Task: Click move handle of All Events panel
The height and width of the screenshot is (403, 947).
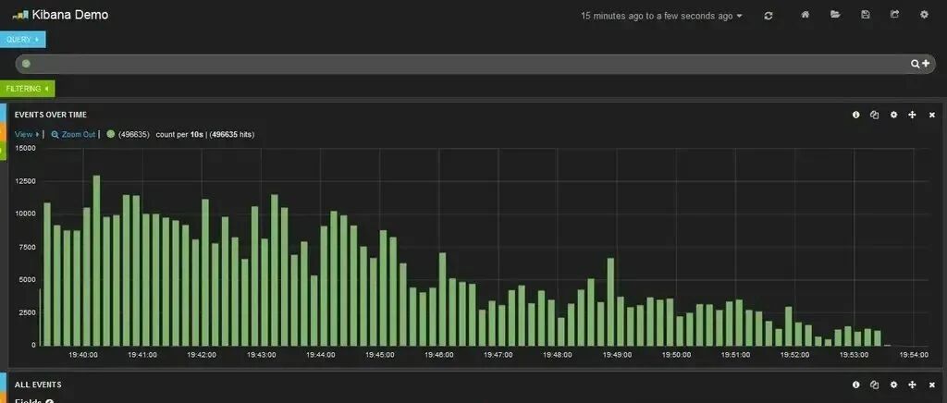Action: (913, 385)
